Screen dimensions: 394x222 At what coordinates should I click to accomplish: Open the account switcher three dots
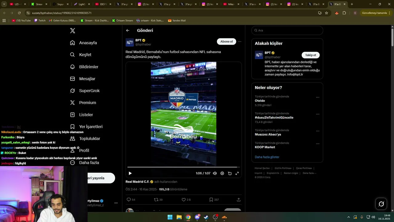[116, 203]
